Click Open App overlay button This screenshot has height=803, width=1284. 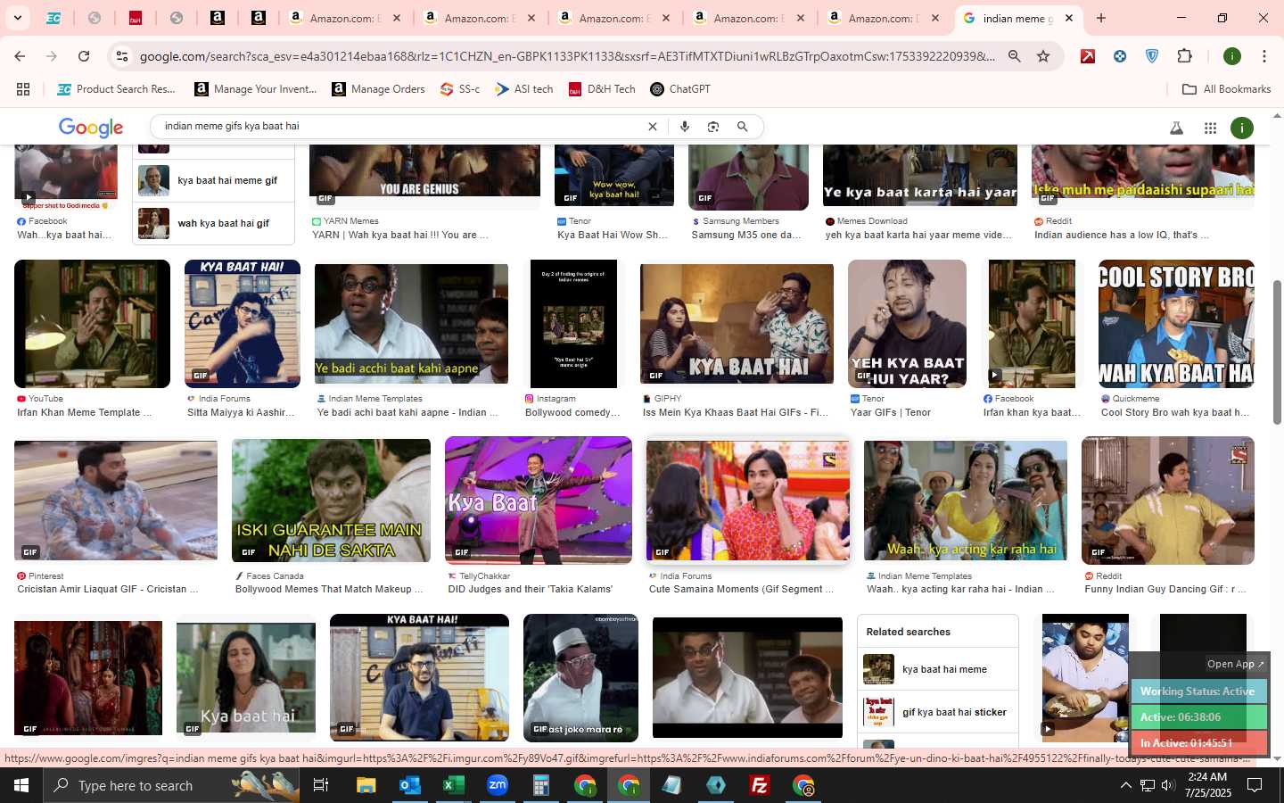tap(1235, 664)
